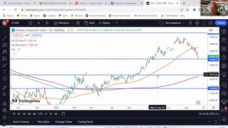Image resolution: width=228 pixels, height=128 pixels.
Task: Expand favorite indicators dropdown arrow
Action: (73, 23)
